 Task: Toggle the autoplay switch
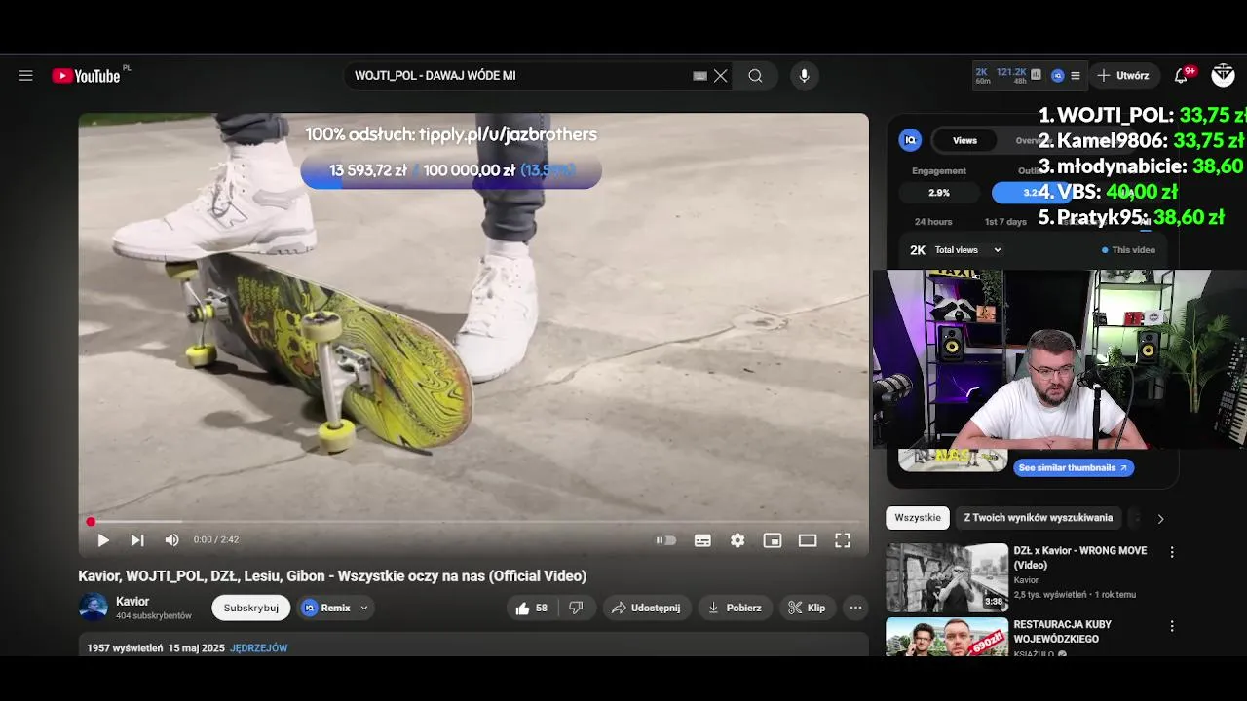coord(666,540)
